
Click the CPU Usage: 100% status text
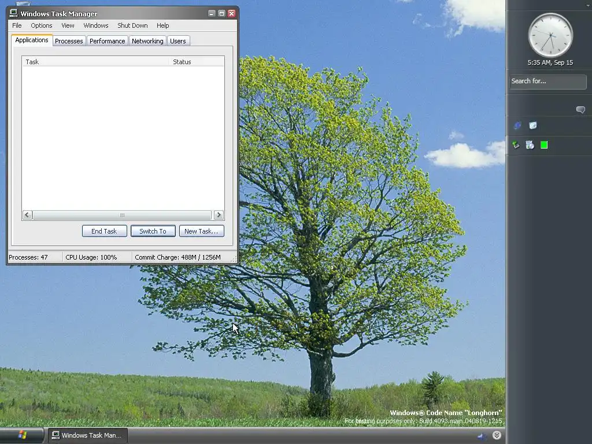91,257
